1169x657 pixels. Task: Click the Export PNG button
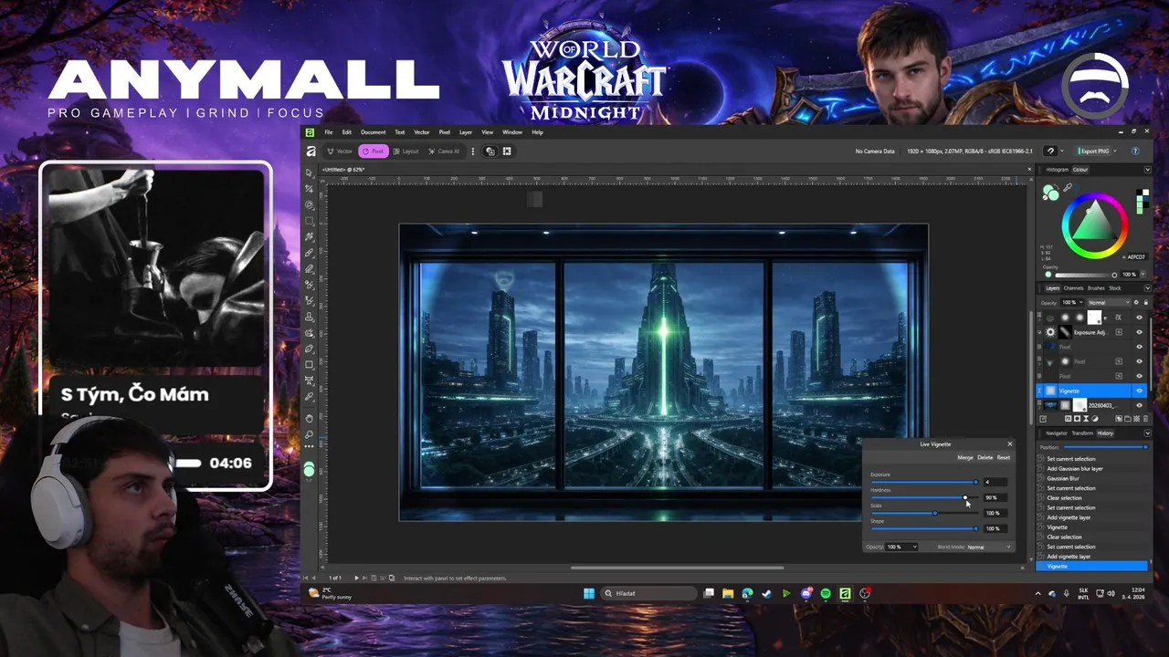[1092, 151]
